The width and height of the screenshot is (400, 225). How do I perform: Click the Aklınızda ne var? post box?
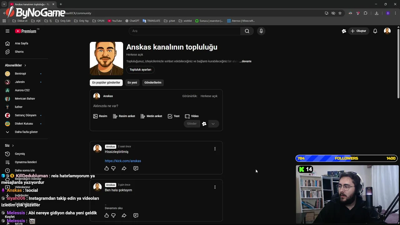pos(156,106)
